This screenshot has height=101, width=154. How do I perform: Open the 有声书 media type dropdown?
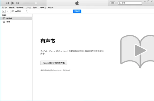point(19,11)
